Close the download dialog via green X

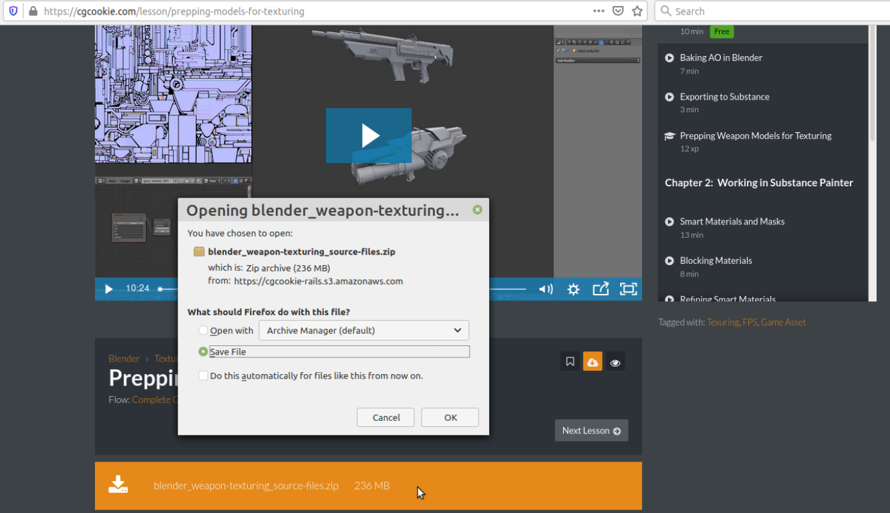point(477,210)
